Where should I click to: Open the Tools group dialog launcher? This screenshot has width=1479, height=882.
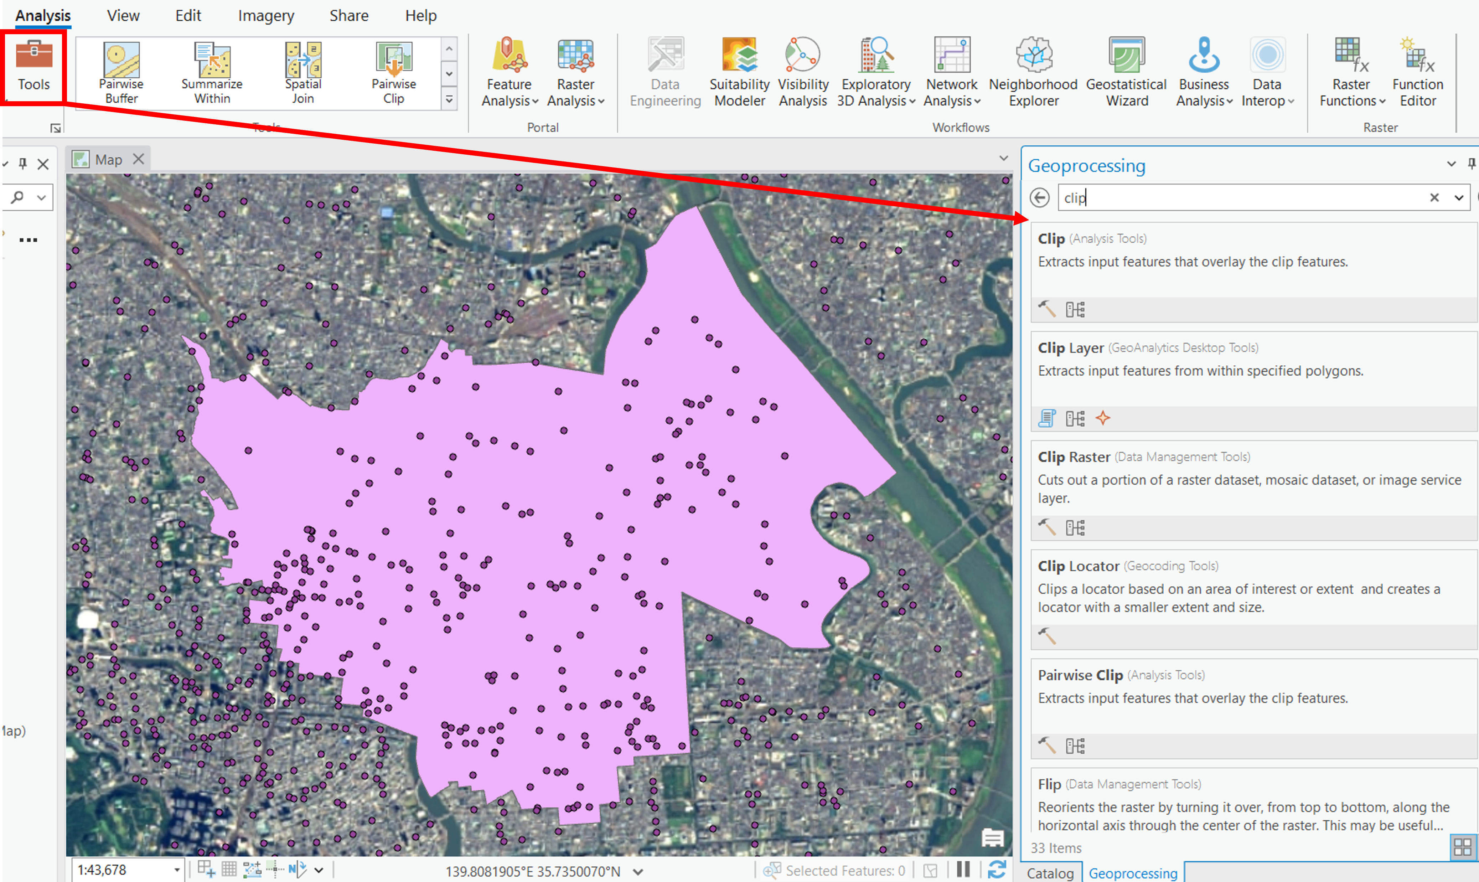point(55,128)
